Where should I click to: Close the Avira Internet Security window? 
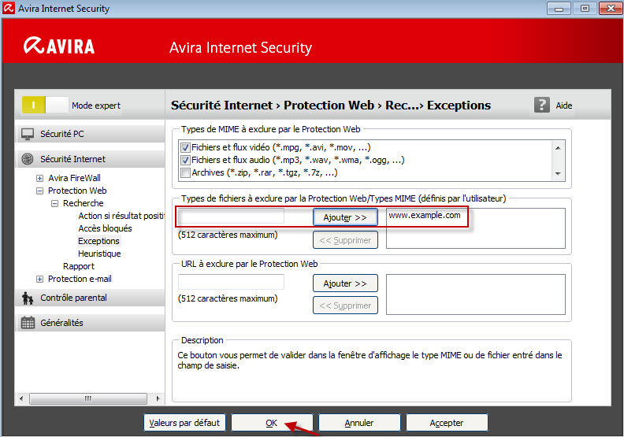coord(611,9)
